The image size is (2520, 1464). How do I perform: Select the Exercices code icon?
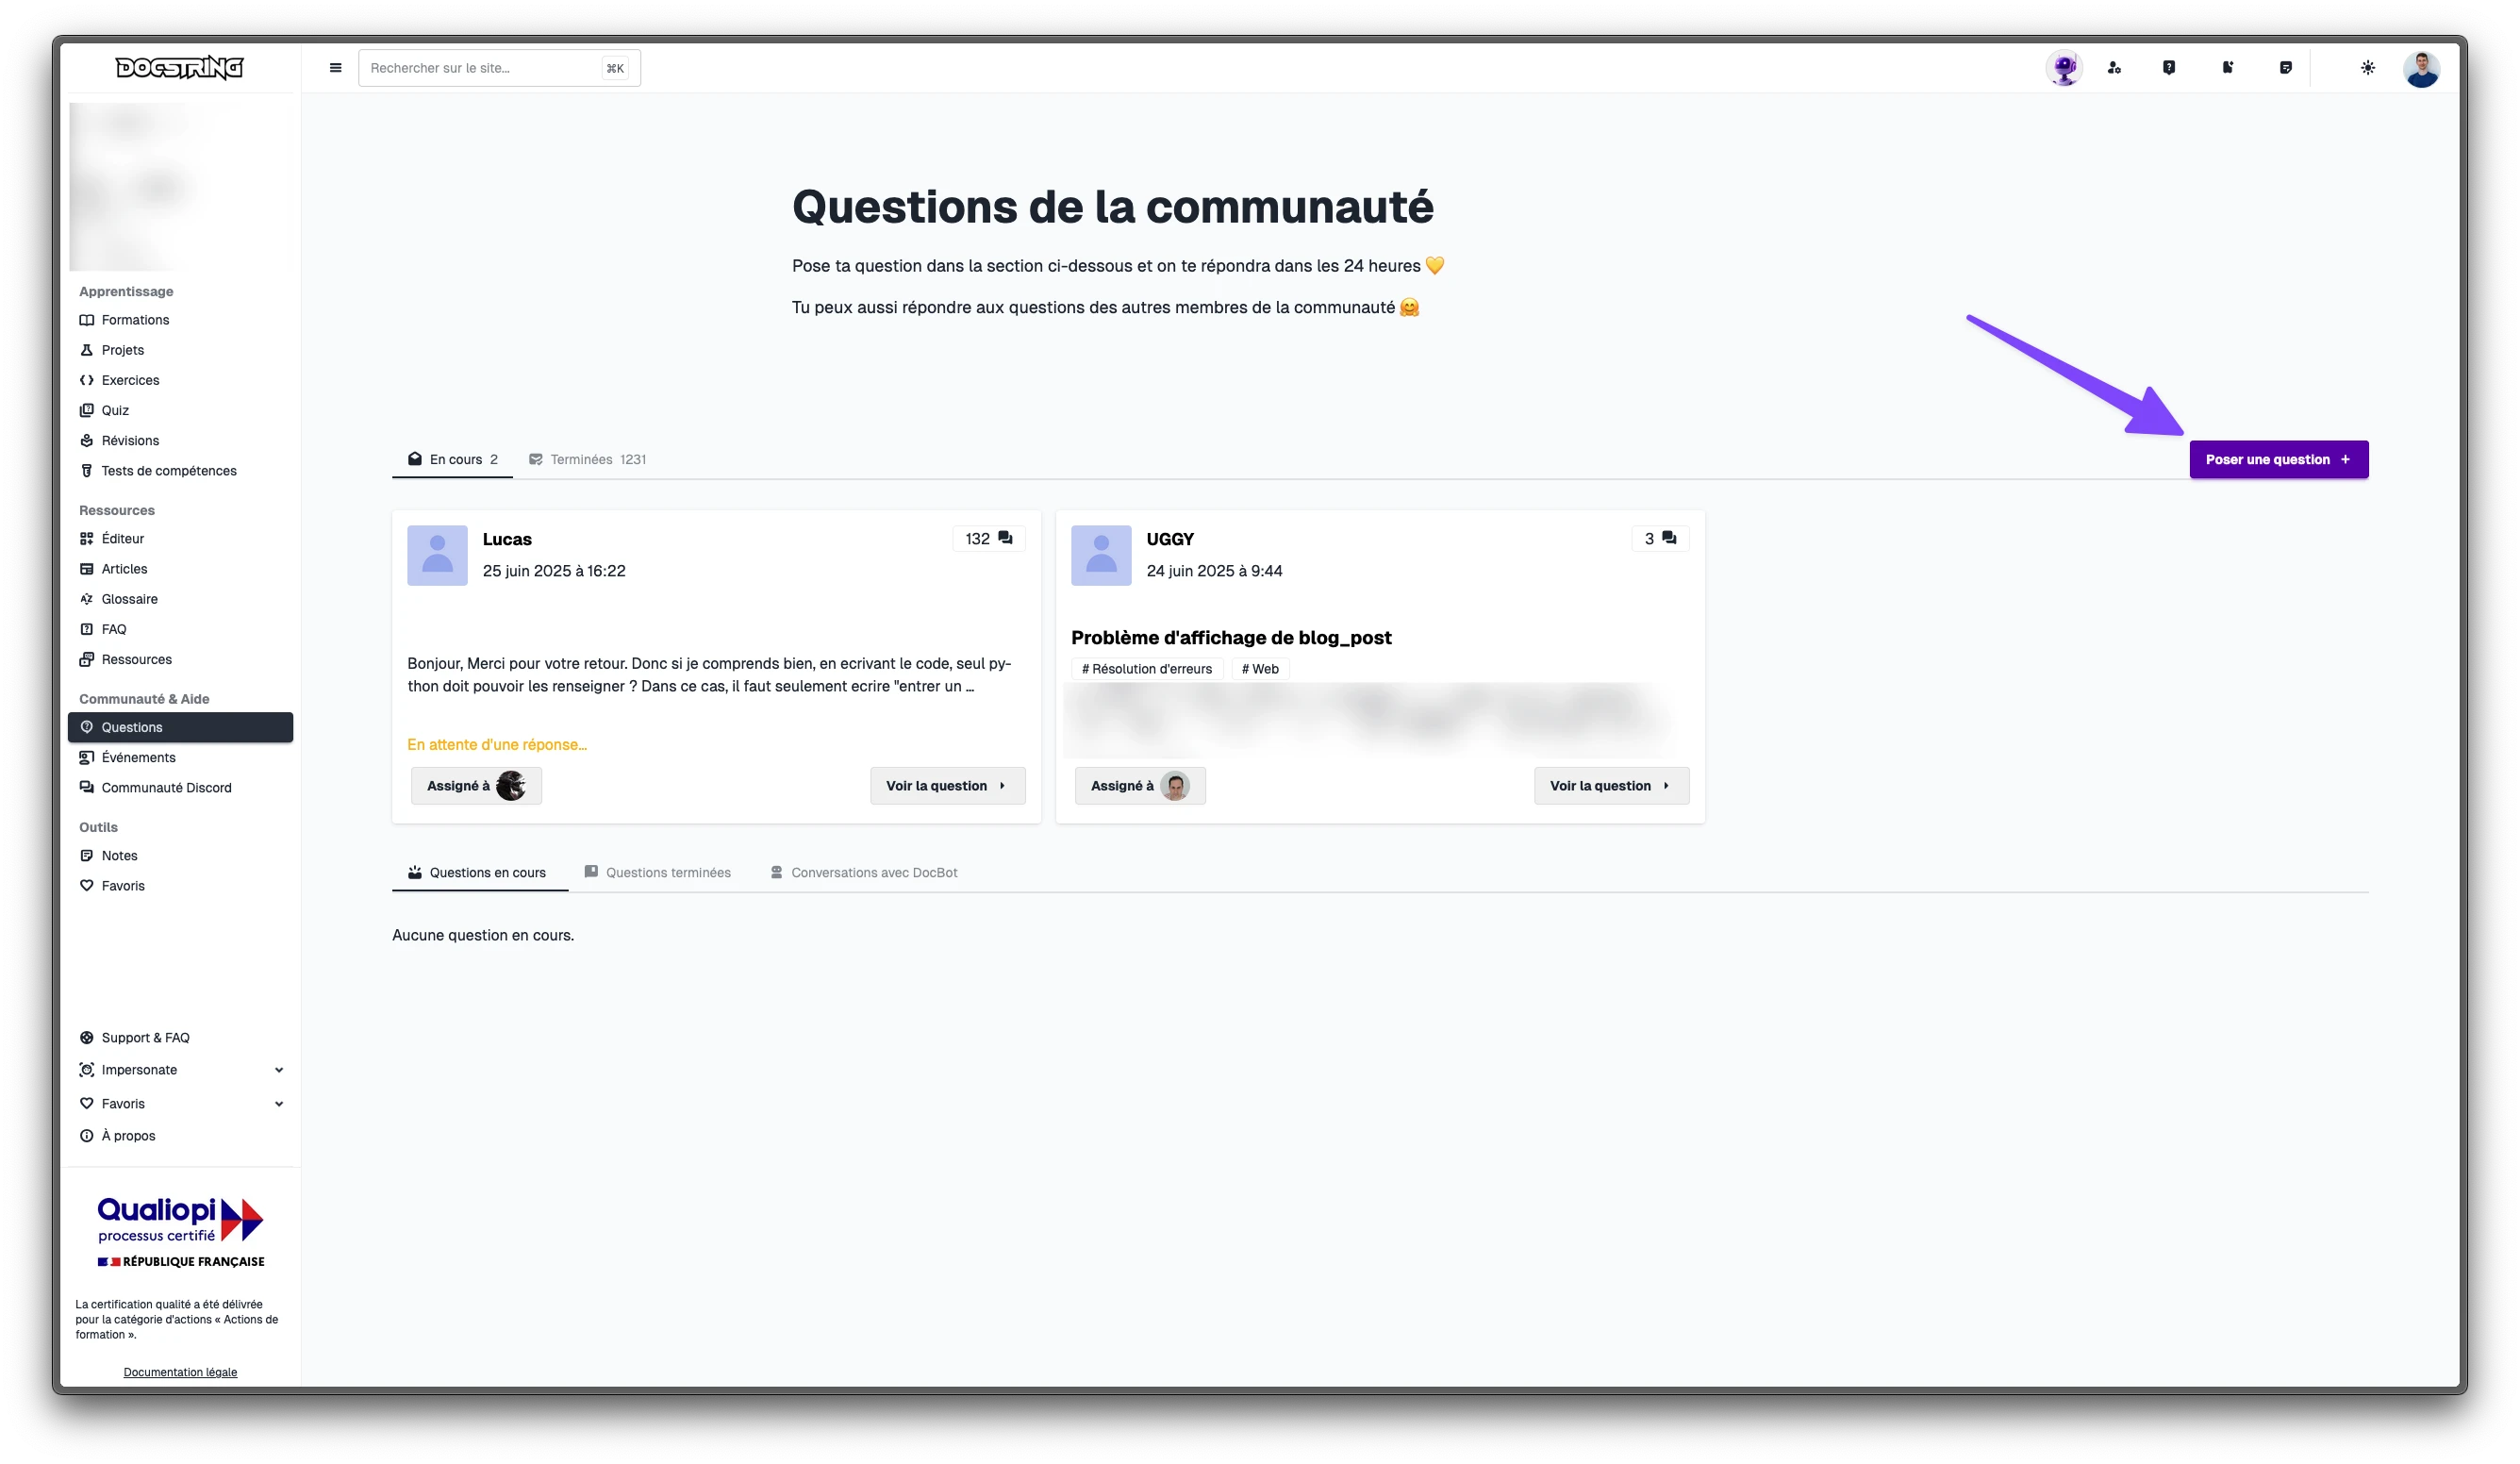(x=88, y=380)
